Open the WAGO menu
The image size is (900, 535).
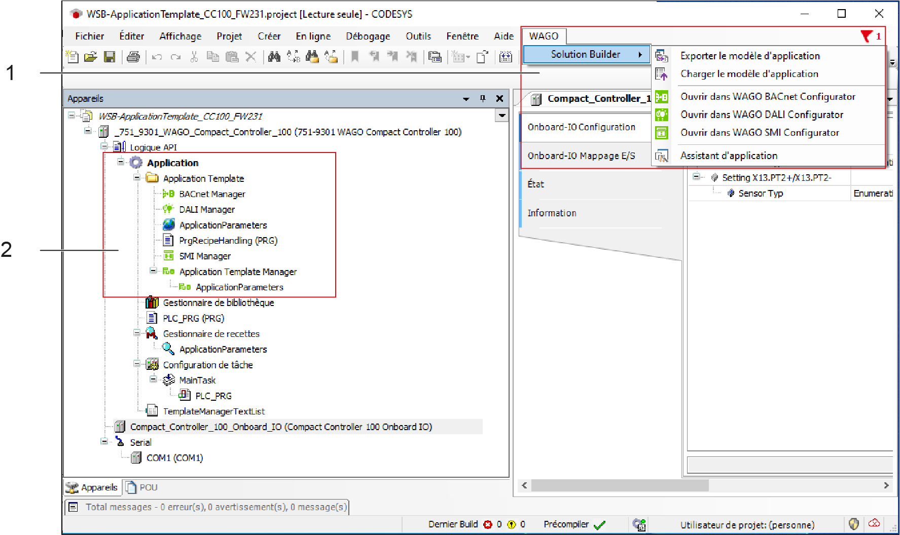(544, 36)
